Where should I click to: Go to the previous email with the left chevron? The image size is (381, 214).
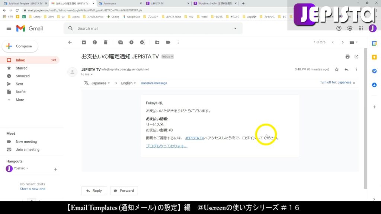(333, 42)
